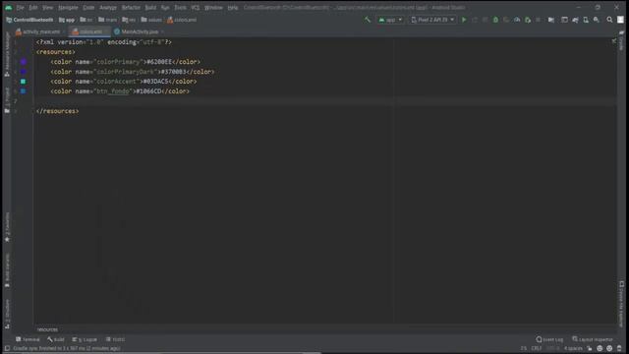Open the app run configuration dropdown

pos(390,20)
